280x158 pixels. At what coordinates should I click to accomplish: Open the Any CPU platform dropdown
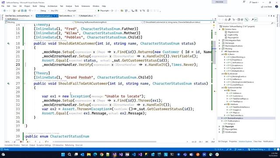58,11
